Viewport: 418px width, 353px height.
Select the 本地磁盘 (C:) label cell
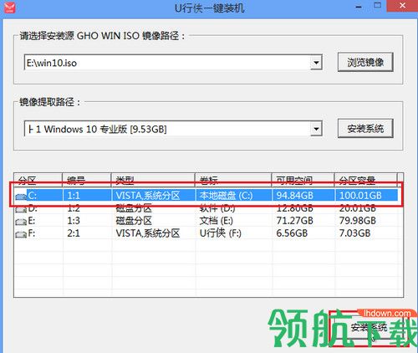coord(226,196)
